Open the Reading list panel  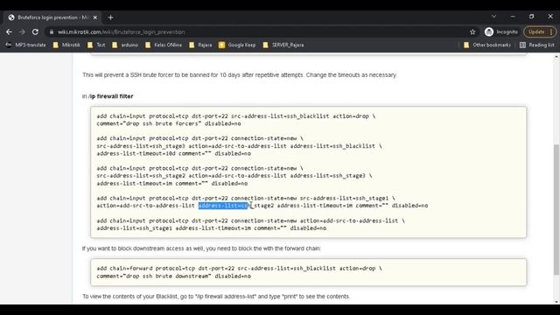click(x=537, y=45)
